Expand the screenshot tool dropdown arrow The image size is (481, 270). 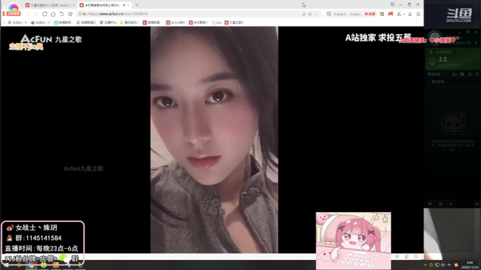404,14
